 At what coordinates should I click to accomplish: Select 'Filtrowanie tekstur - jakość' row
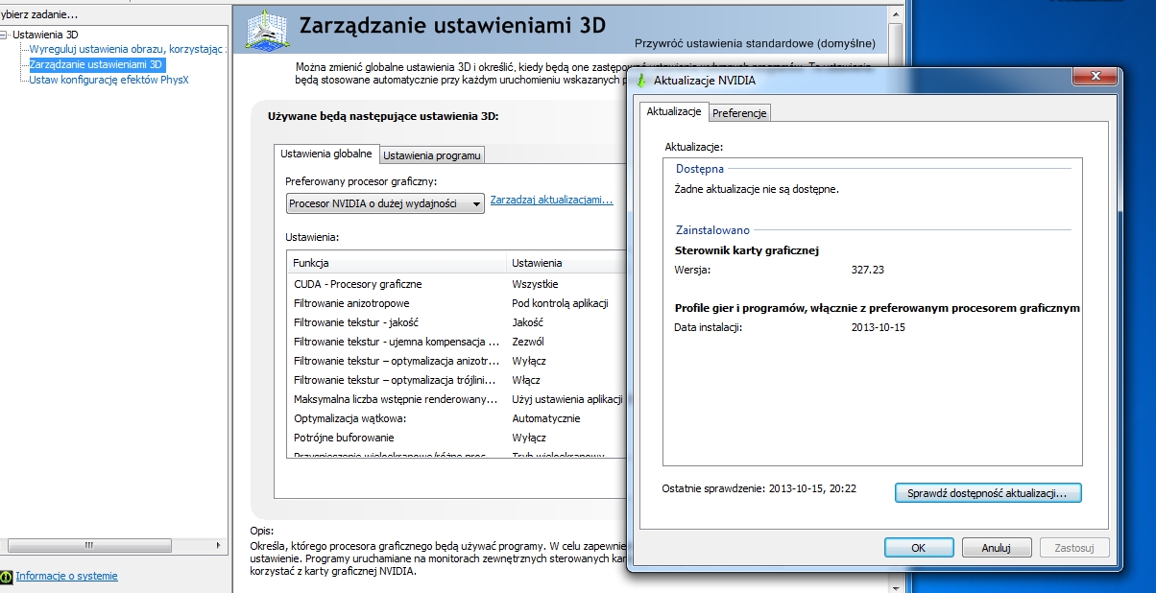(x=456, y=322)
